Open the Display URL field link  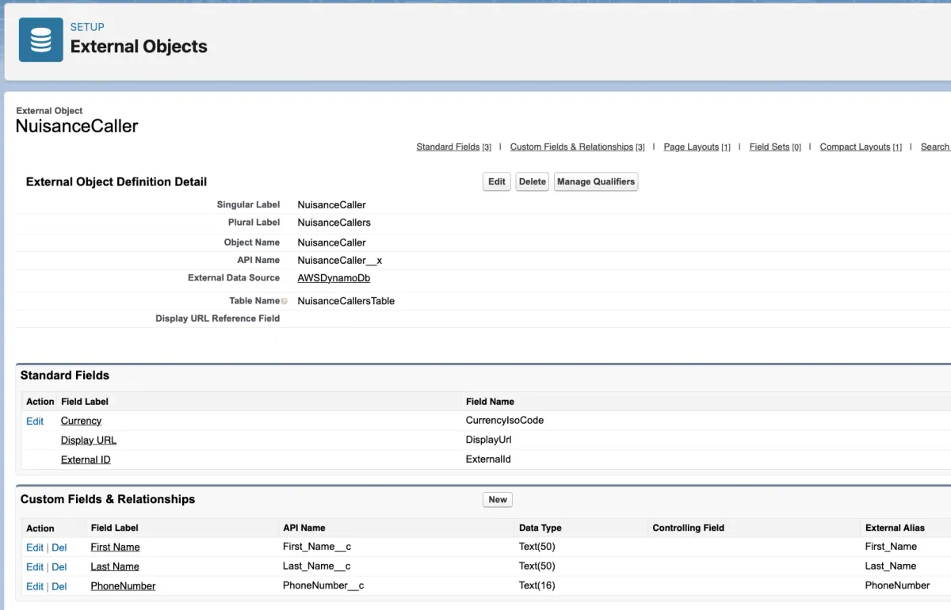pyautogui.click(x=89, y=440)
